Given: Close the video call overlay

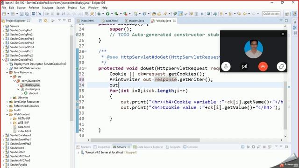Looking at the screenshot, I should tap(283, 34).
